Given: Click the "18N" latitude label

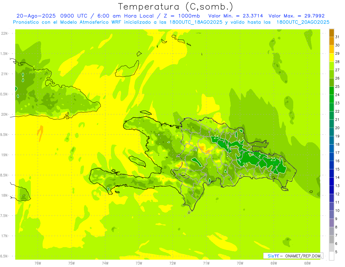Looking at the screenshot, I should tap(5, 196).
